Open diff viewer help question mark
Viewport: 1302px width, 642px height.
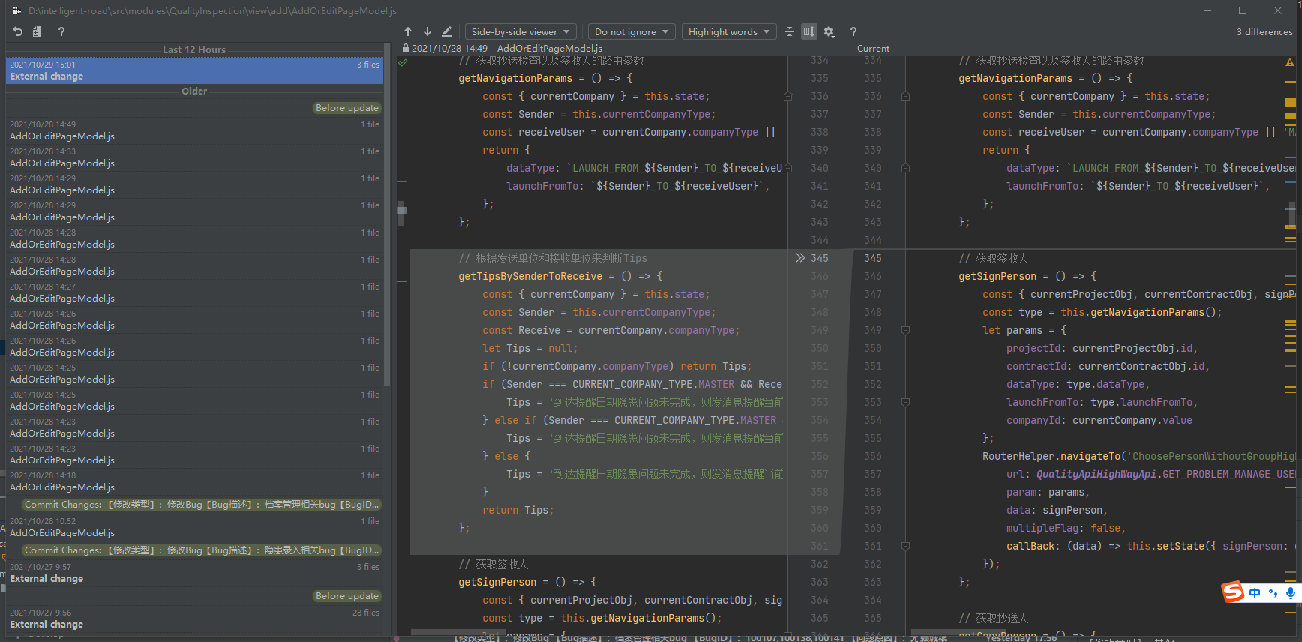point(853,31)
